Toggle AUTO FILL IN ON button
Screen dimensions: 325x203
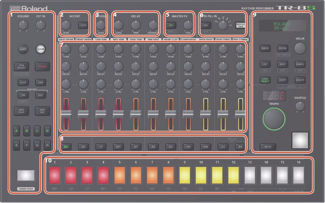click(x=206, y=25)
